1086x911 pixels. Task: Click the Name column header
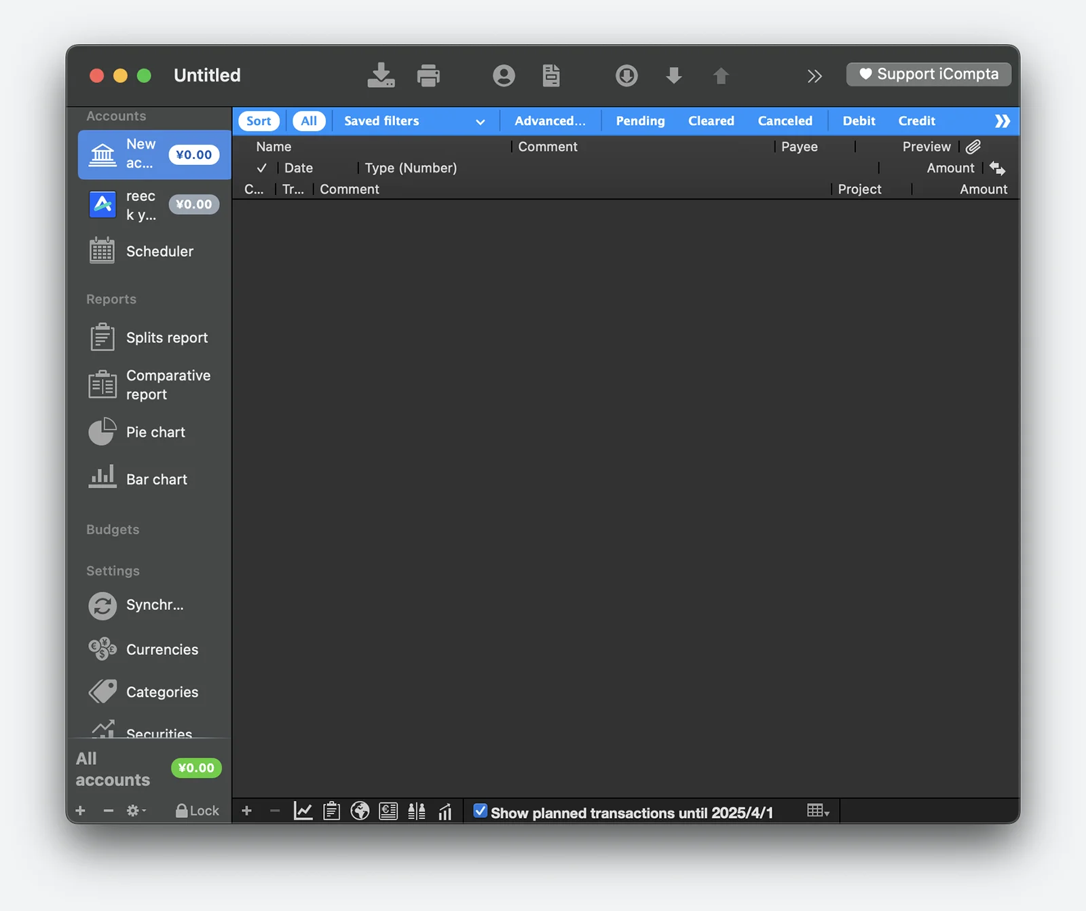[274, 147]
